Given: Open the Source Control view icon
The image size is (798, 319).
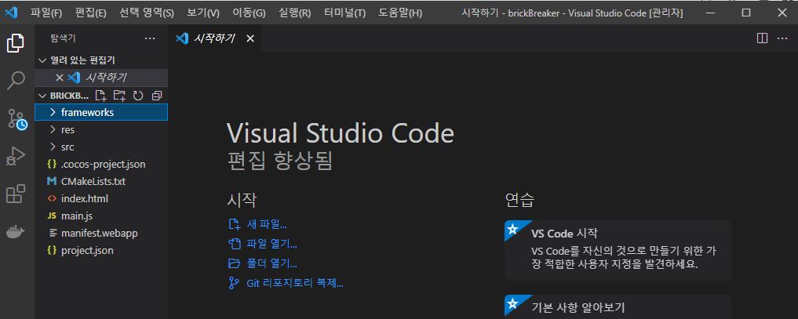Looking at the screenshot, I should point(16,119).
